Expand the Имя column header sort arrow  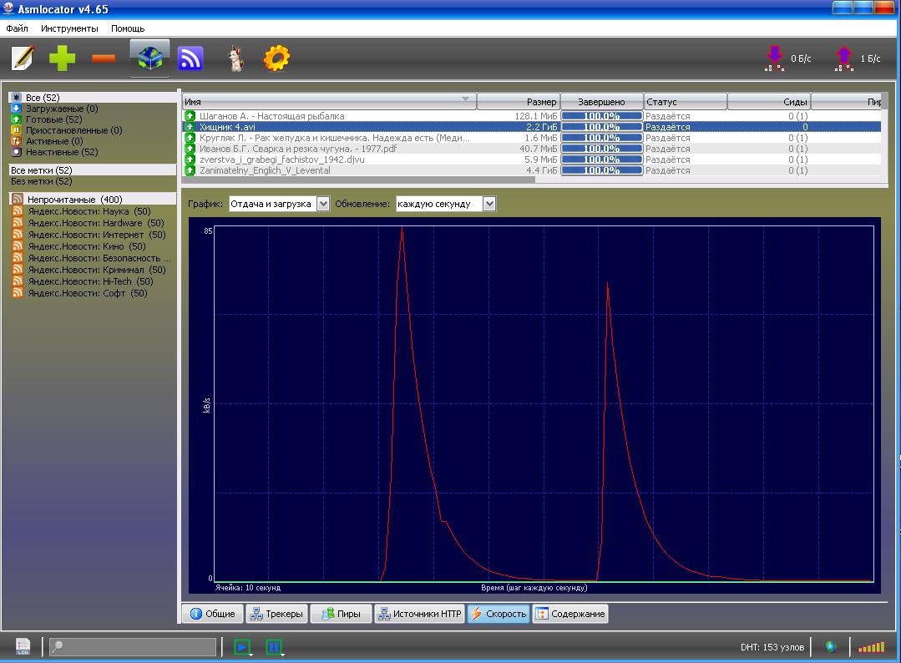(x=465, y=99)
